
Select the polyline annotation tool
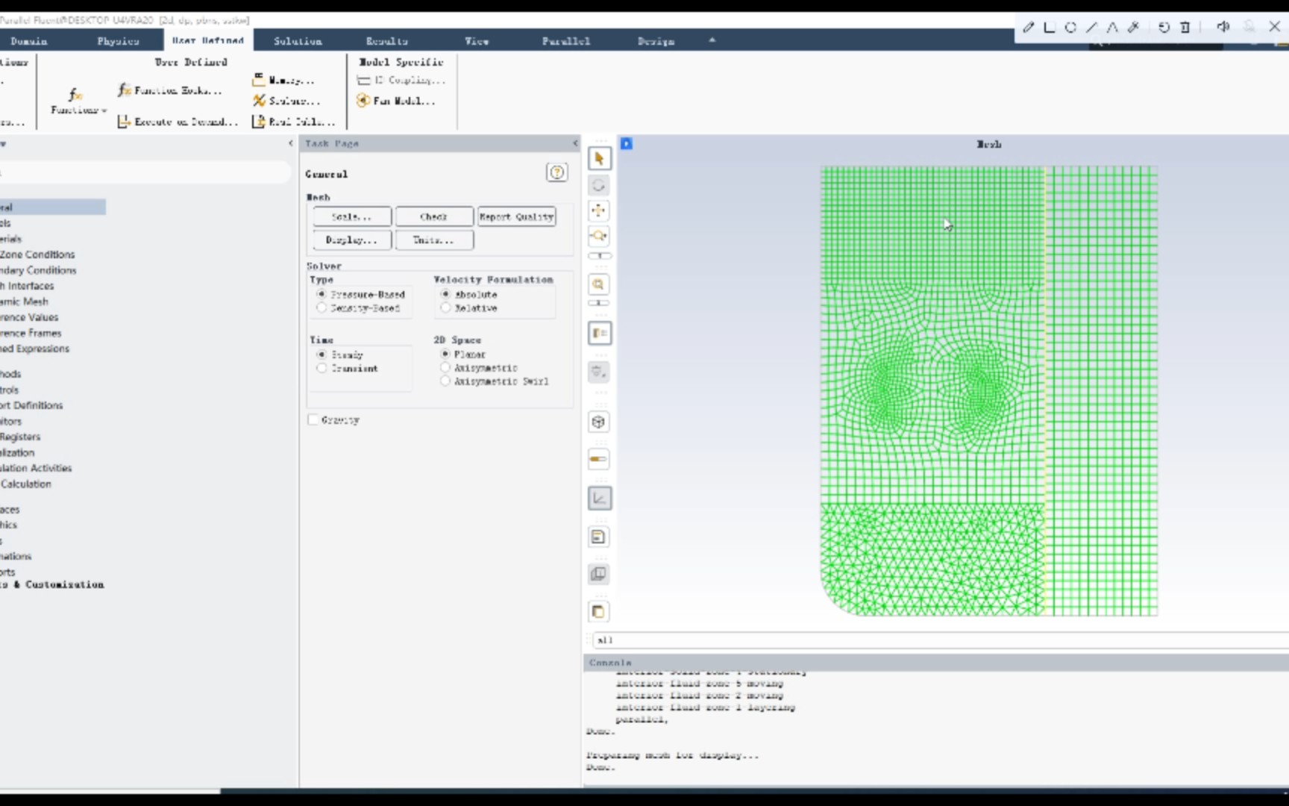pyautogui.click(x=1112, y=27)
